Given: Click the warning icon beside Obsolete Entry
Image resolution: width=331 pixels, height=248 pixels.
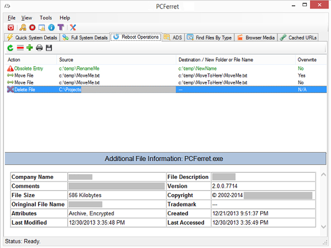Looking at the screenshot, I should pos(10,68).
